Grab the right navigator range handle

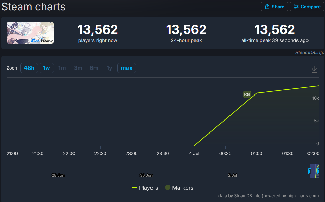[x=318, y=171]
